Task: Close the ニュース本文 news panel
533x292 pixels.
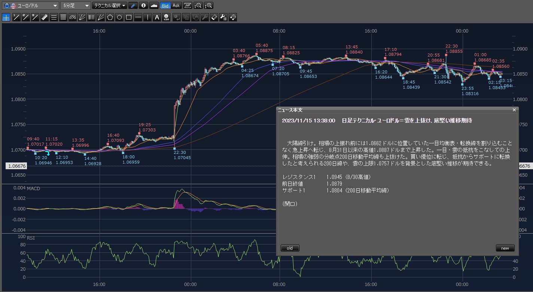Action: click(x=514, y=110)
